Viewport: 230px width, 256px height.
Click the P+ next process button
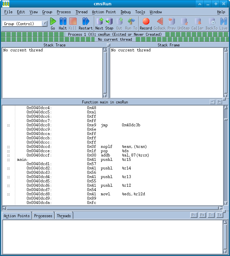tap(202, 215)
